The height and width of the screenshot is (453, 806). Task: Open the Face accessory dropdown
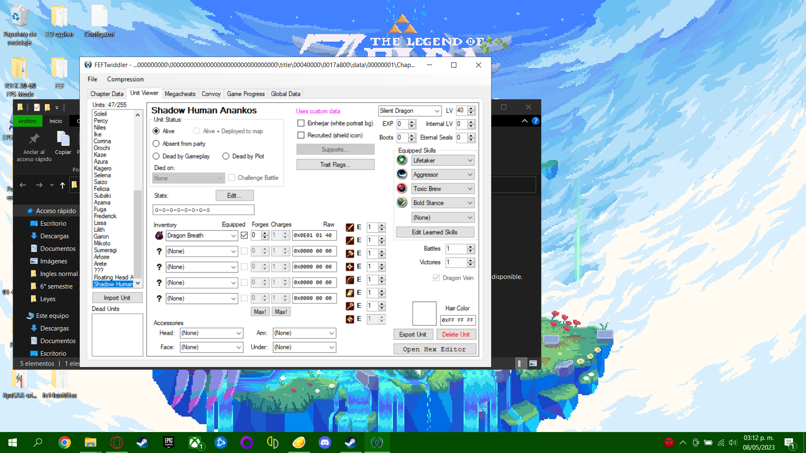[212, 347]
